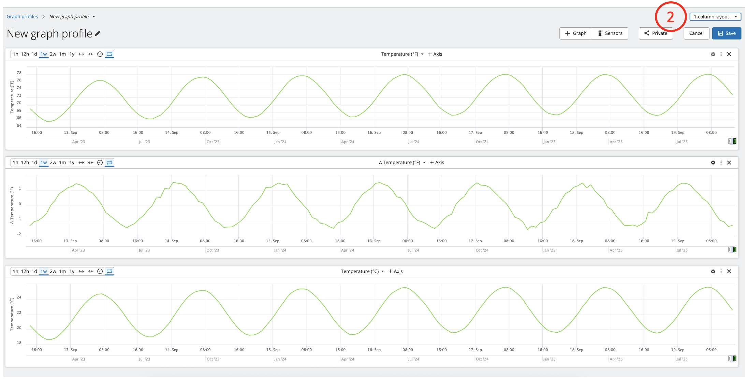747x379 pixels.
Task: Toggle auto-refresh loop icon in second graph
Action: coord(109,163)
